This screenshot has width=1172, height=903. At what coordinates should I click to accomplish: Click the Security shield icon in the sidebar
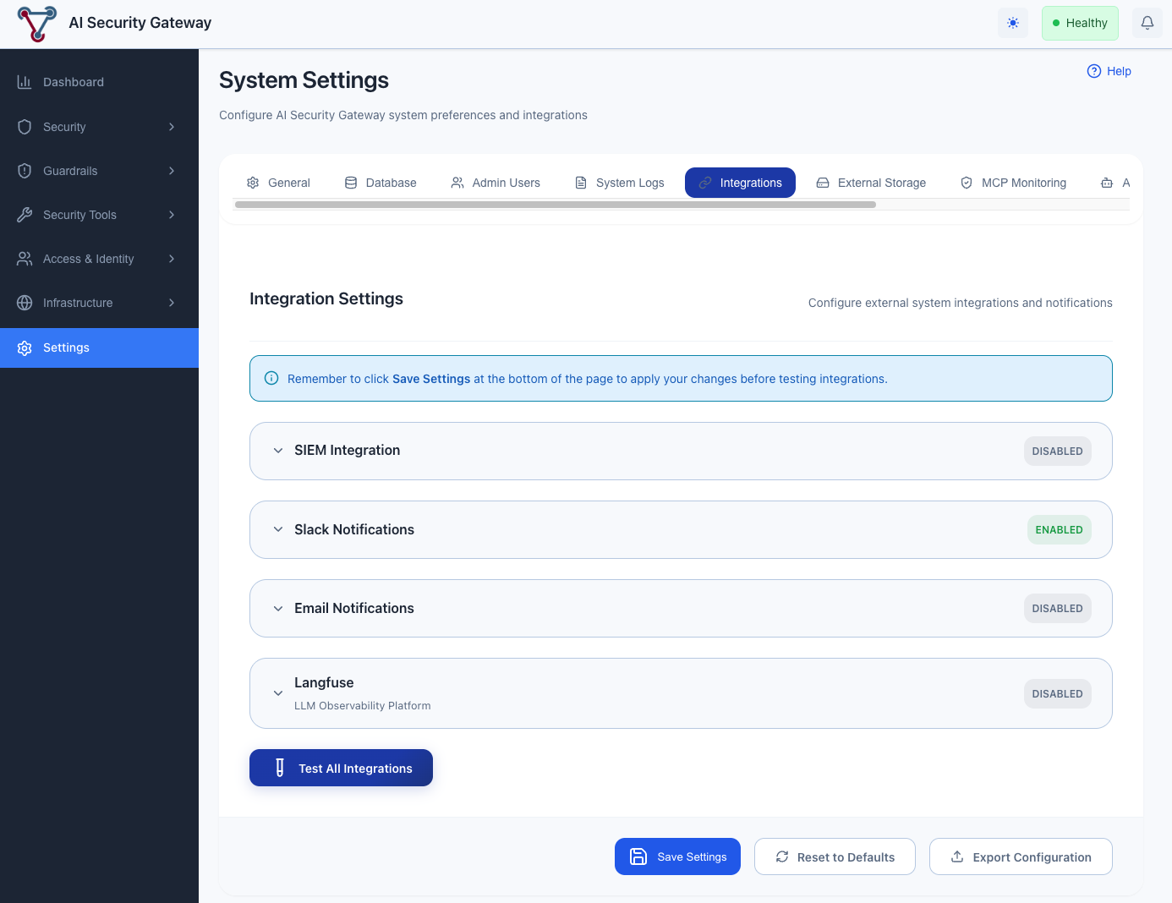coord(25,126)
